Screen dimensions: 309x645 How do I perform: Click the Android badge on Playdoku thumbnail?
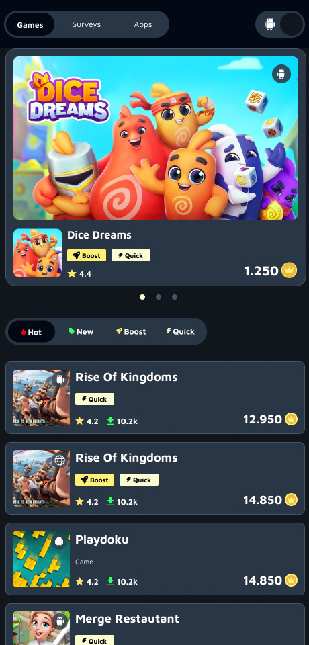pos(60,540)
